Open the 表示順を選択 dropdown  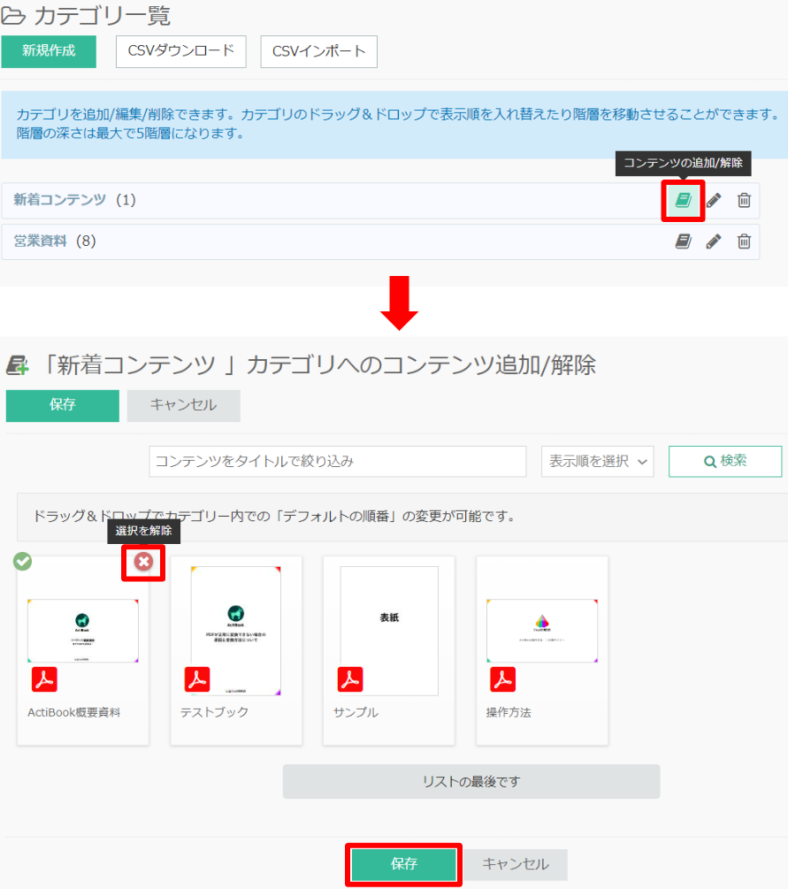pos(597,461)
